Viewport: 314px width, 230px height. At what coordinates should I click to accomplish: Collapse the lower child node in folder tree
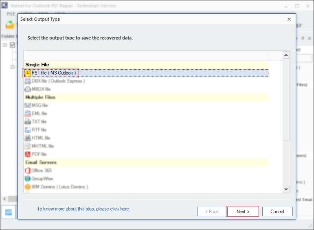(12, 67)
